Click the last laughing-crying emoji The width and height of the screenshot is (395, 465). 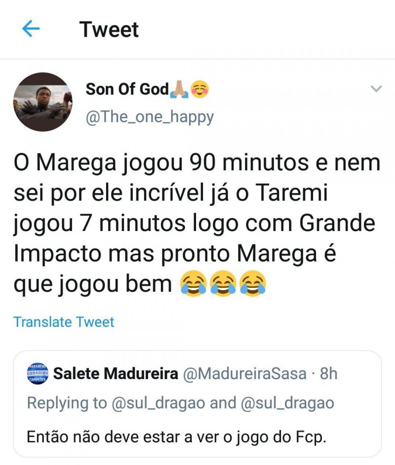pos(253,283)
